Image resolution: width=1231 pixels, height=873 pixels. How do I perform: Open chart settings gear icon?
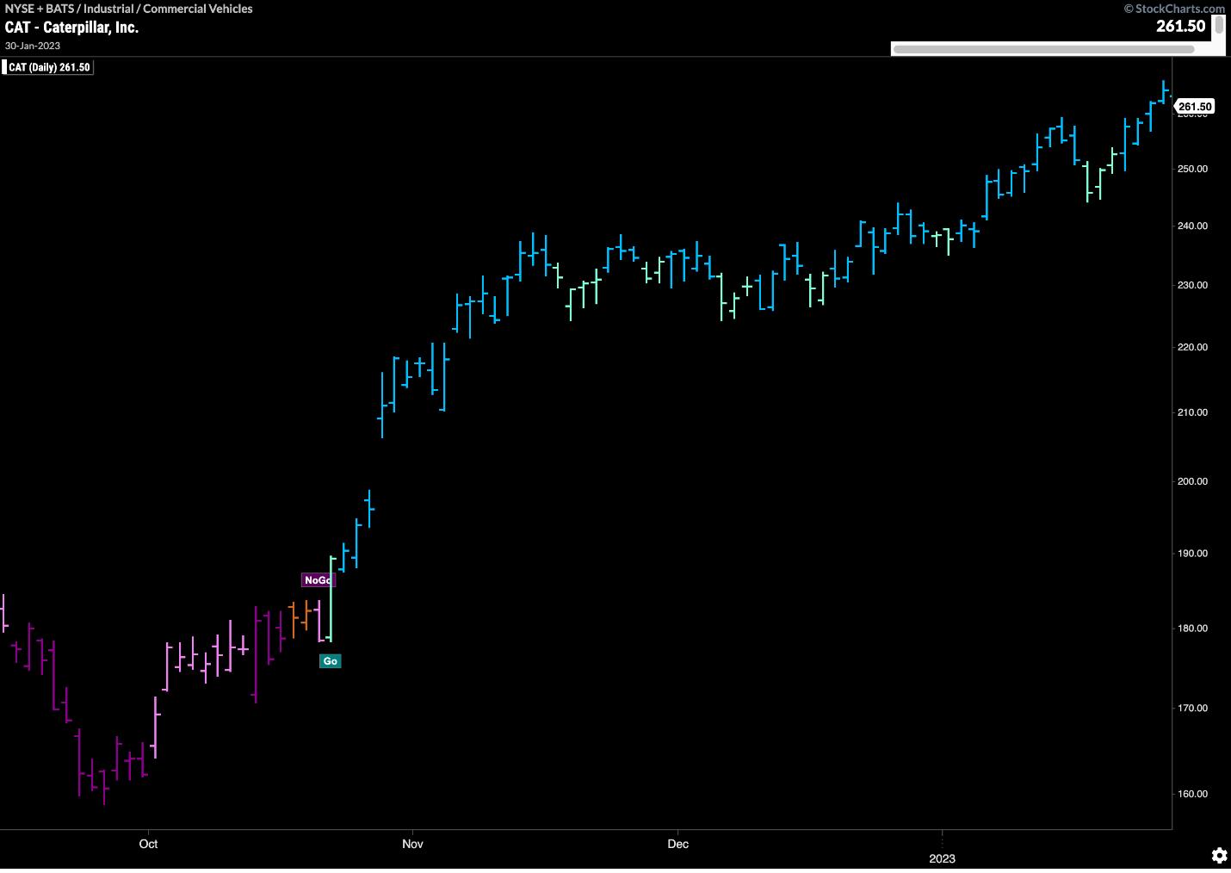1219,855
